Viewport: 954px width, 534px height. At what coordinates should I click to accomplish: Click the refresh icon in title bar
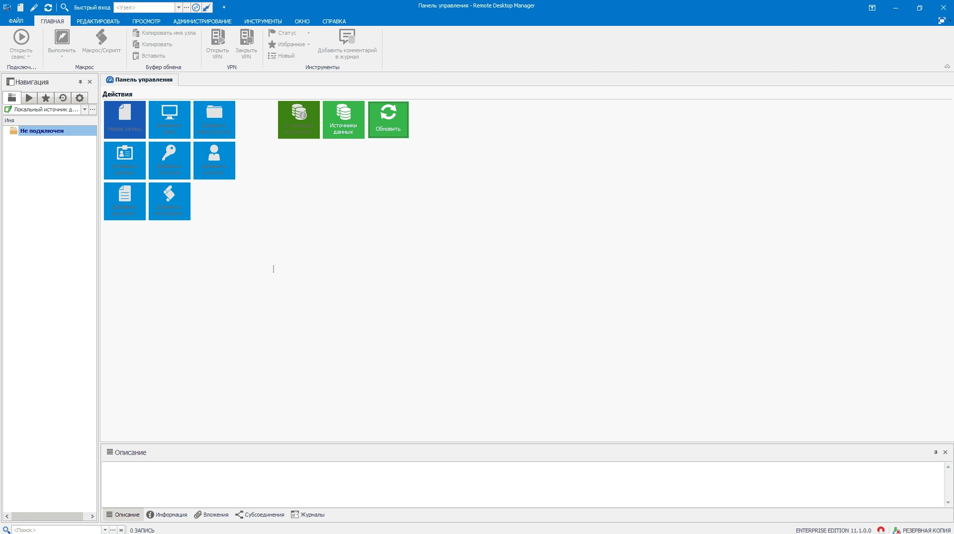pos(48,7)
